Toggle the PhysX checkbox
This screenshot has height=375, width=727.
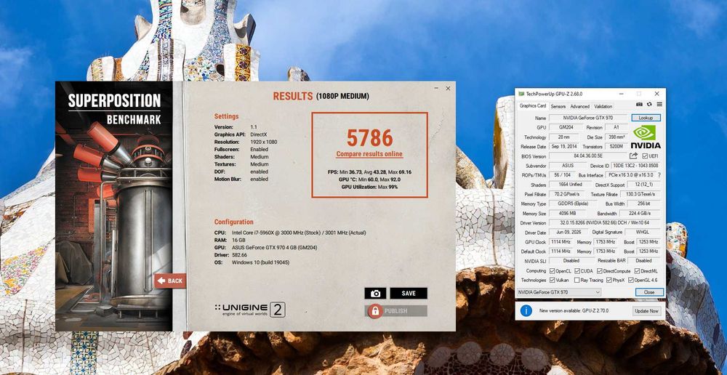(x=610, y=280)
